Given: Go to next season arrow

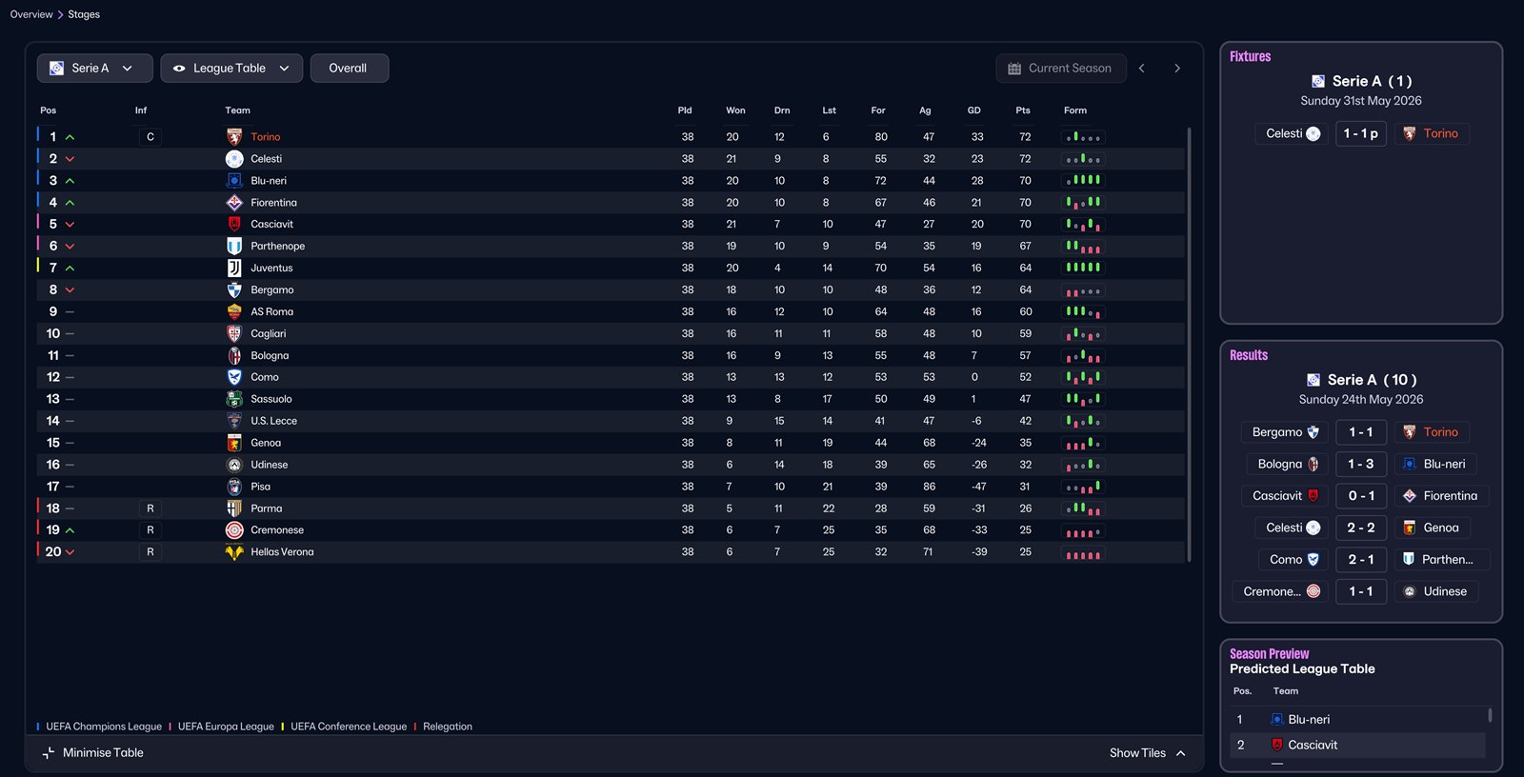Looking at the screenshot, I should pos(1177,69).
